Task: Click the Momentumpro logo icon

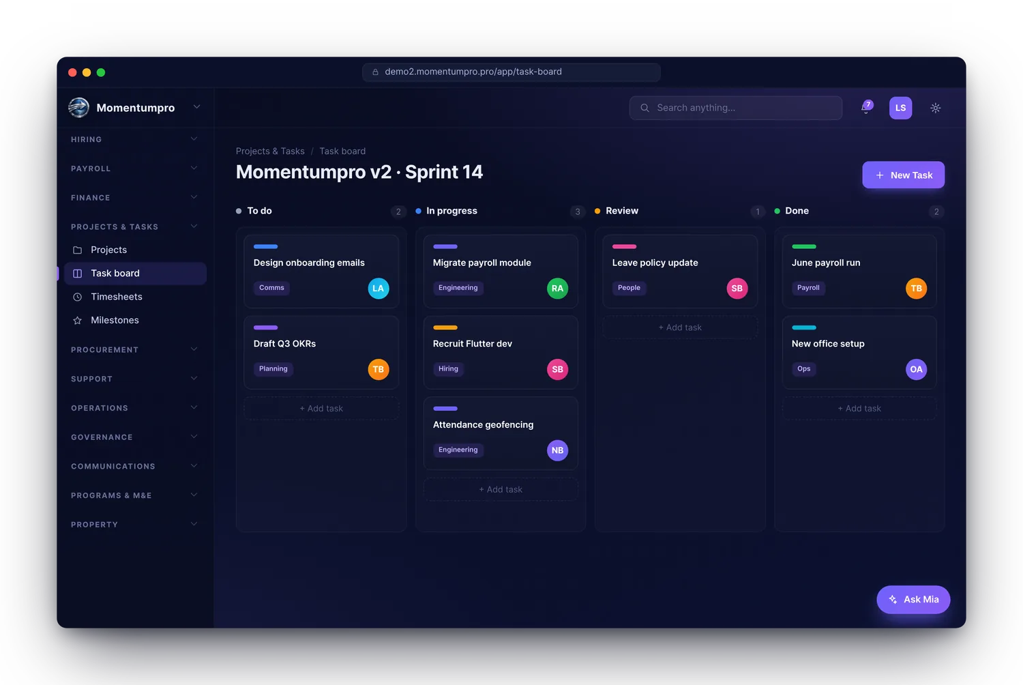Action: pos(79,107)
